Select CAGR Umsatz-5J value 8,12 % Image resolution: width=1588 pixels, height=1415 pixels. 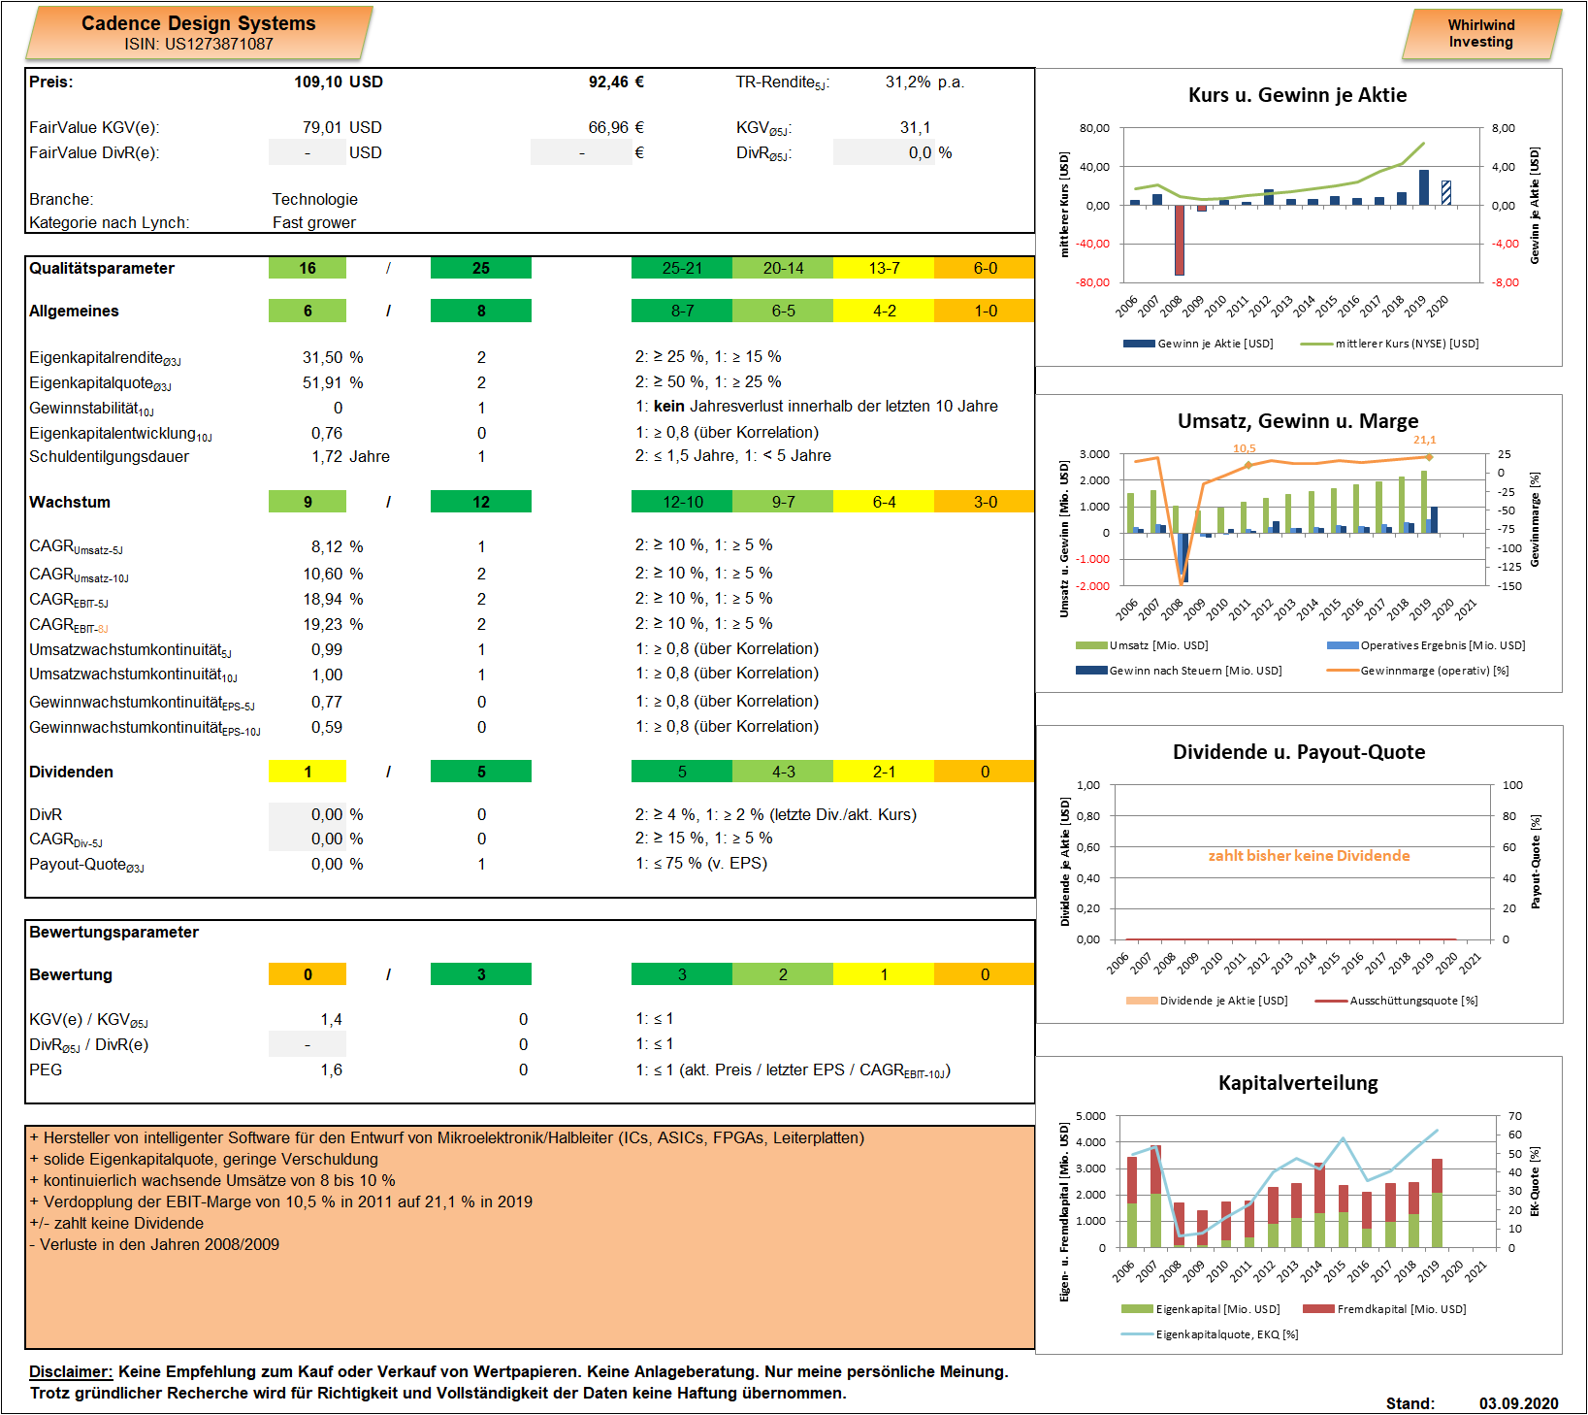pyautogui.click(x=337, y=546)
